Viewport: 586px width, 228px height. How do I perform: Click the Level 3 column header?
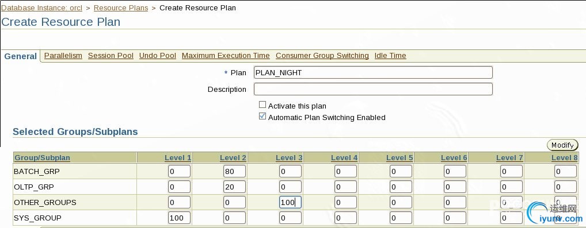pyautogui.click(x=289, y=158)
